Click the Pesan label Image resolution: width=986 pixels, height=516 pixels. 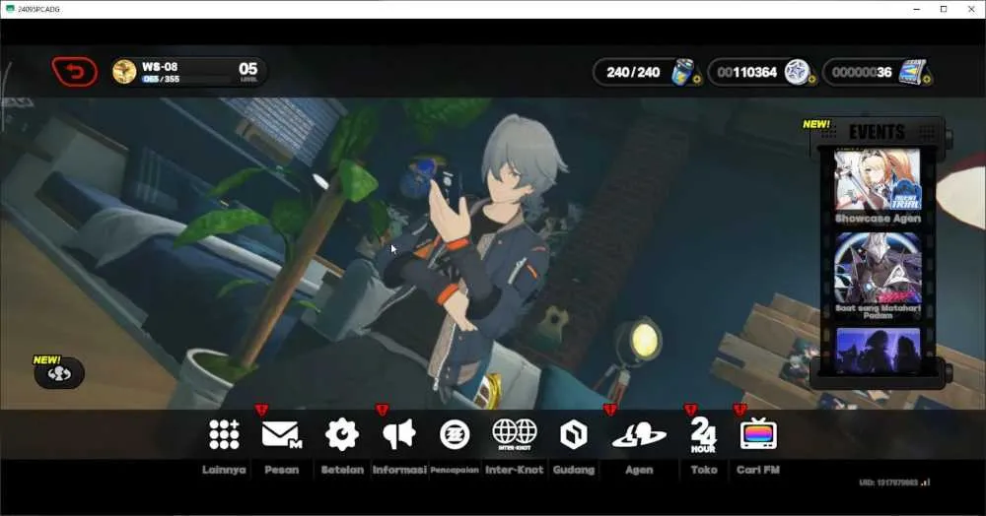pyautogui.click(x=282, y=470)
